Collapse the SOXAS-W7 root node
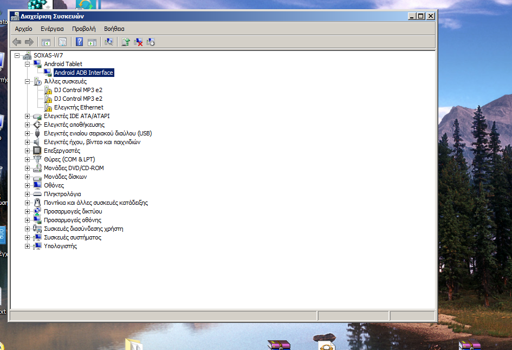 pyautogui.click(x=17, y=55)
